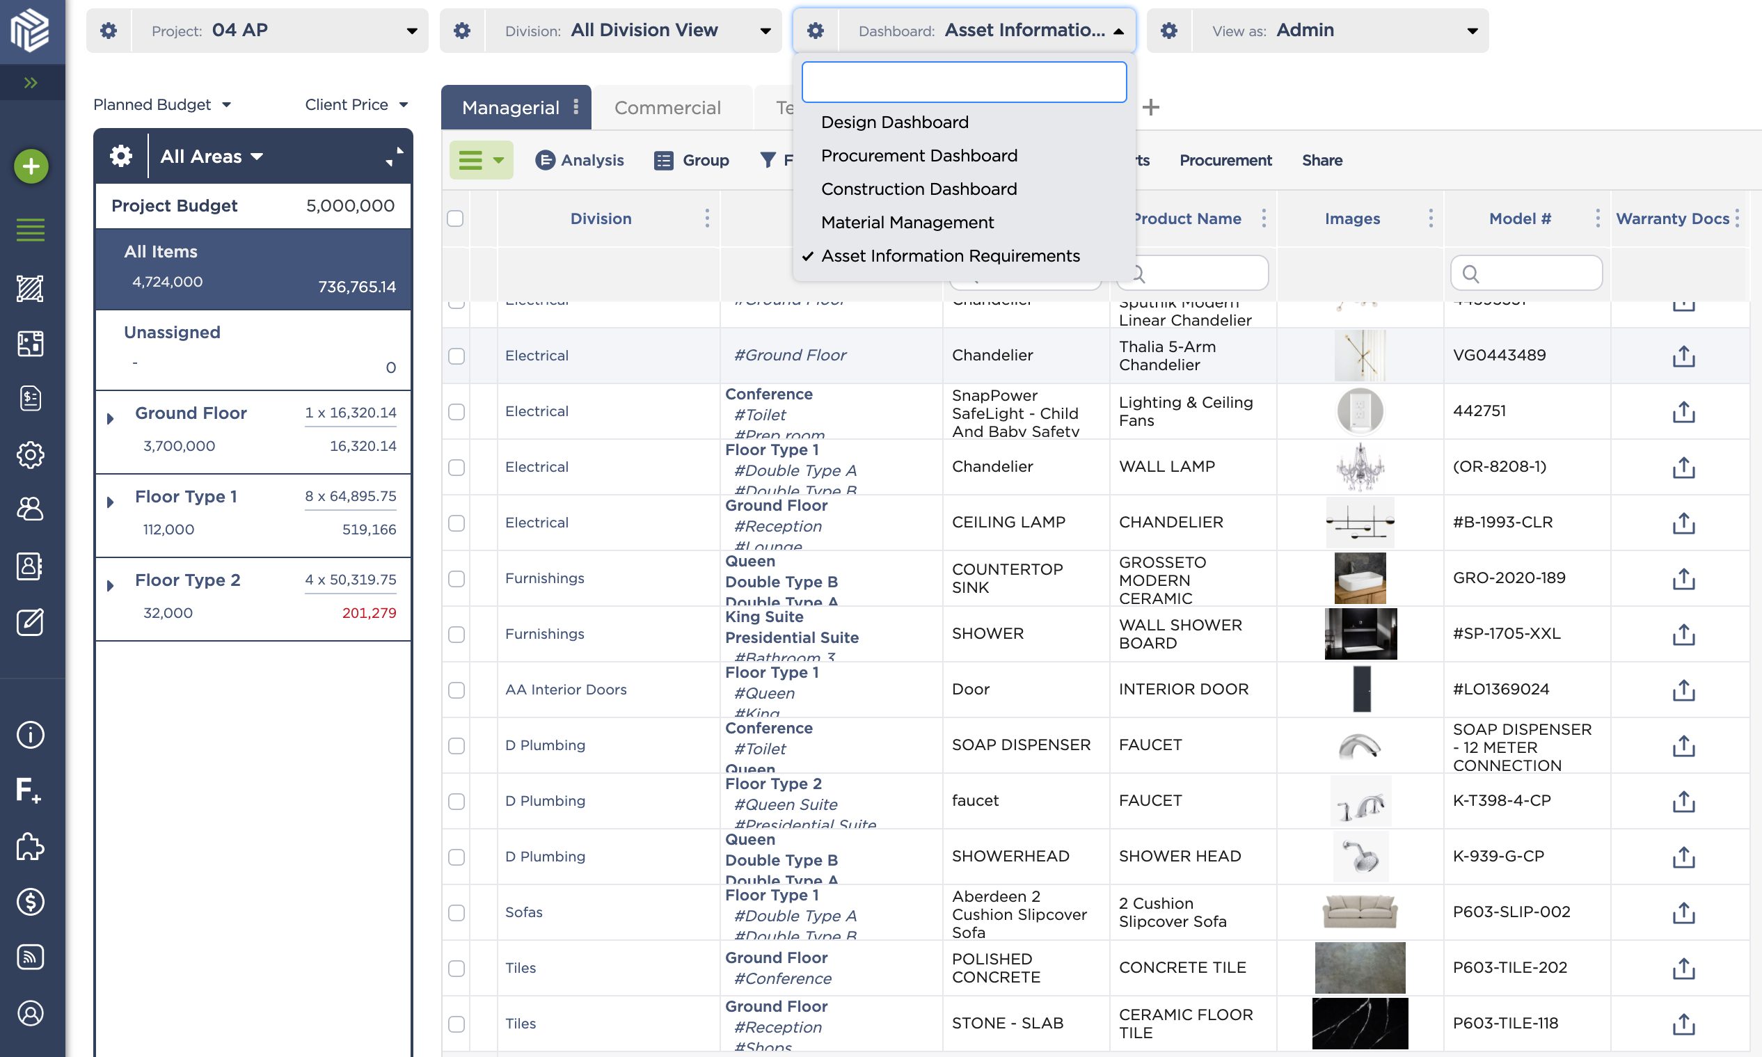Select the Analysis tool in the toolbar
Screen dimensions: 1762x1057
point(580,159)
